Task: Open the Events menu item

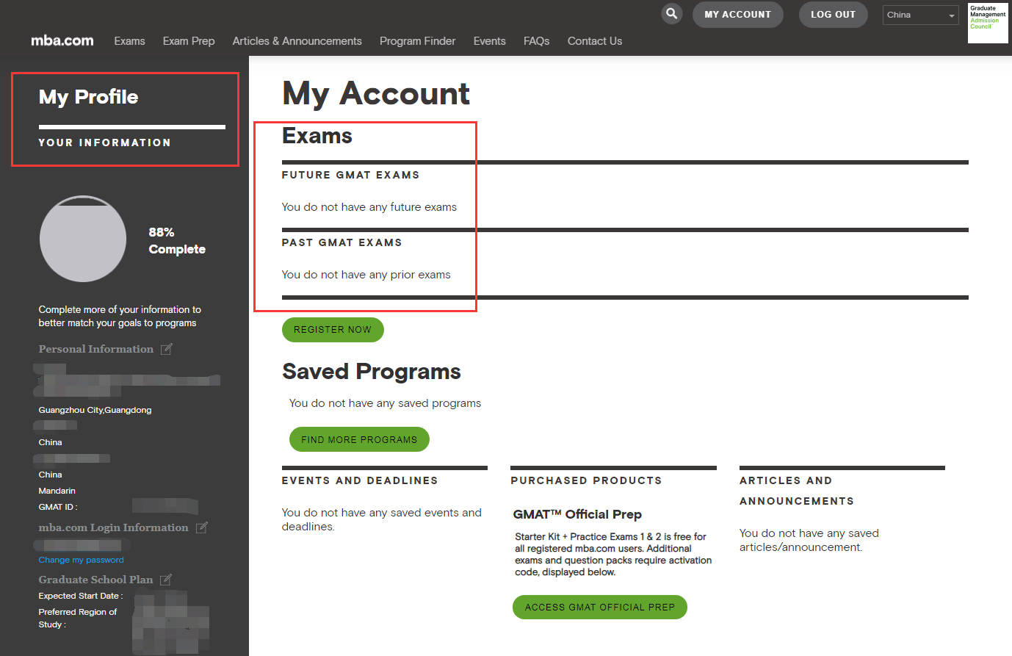Action: [489, 41]
